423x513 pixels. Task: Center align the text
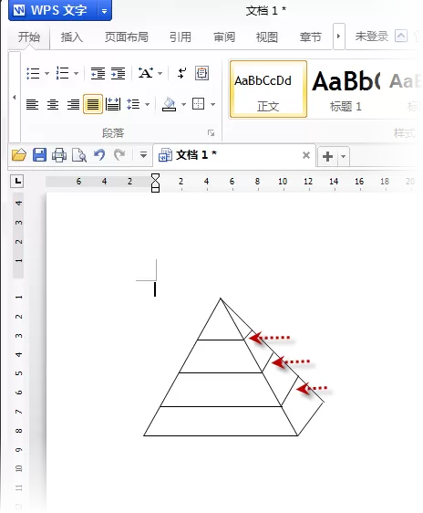(x=53, y=105)
